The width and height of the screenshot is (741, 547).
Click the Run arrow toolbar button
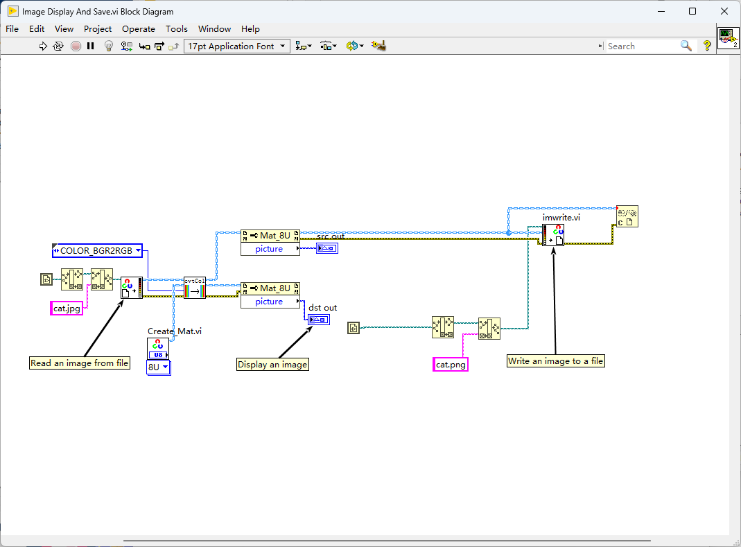click(x=43, y=46)
